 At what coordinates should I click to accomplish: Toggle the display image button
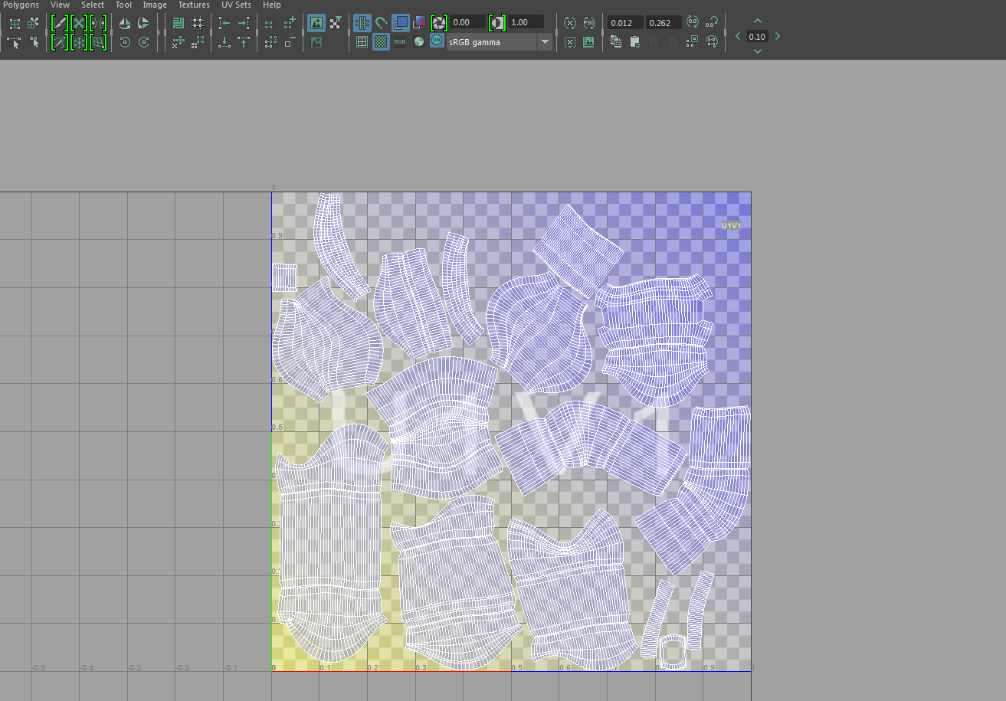click(x=316, y=23)
